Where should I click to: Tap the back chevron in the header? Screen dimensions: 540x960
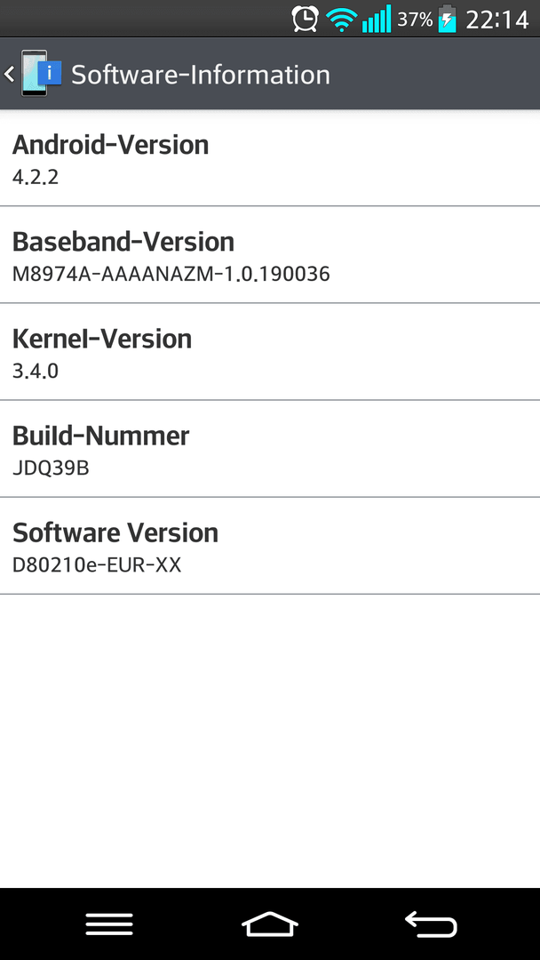pyautogui.click(x=9, y=74)
